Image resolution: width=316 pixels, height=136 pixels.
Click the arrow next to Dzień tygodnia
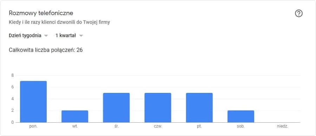[x=46, y=36]
